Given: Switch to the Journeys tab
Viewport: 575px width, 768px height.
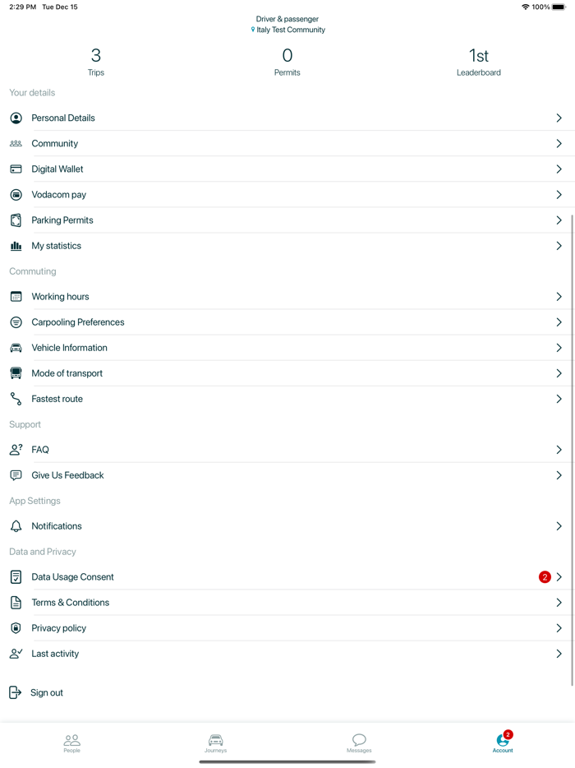Looking at the screenshot, I should (x=215, y=743).
